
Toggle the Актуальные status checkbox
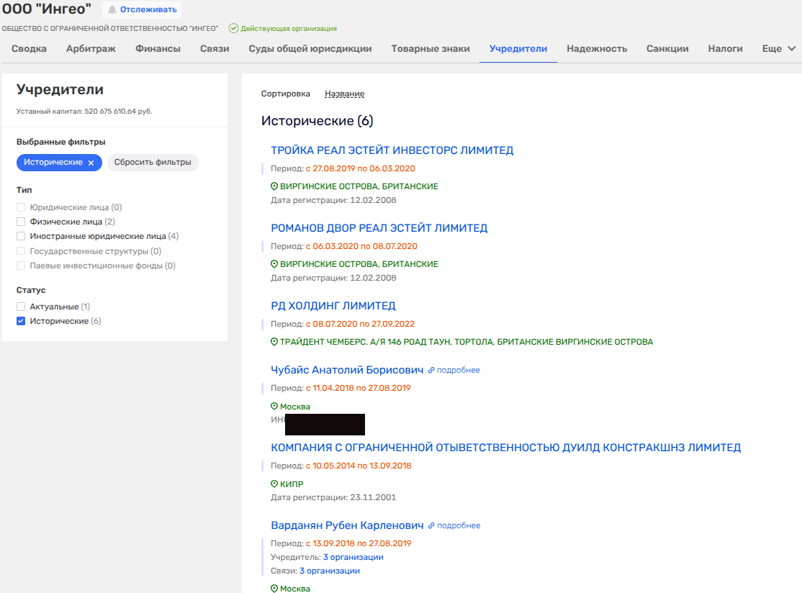[21, 307]
